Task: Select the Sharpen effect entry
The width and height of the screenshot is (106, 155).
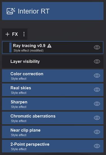Action: pos(53,104)
